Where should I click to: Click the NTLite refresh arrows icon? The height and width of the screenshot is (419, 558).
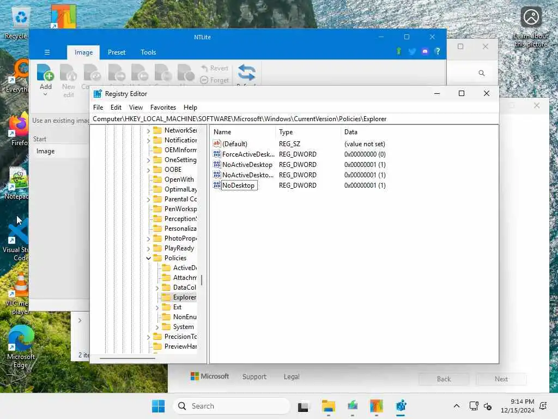coord(246,73)
